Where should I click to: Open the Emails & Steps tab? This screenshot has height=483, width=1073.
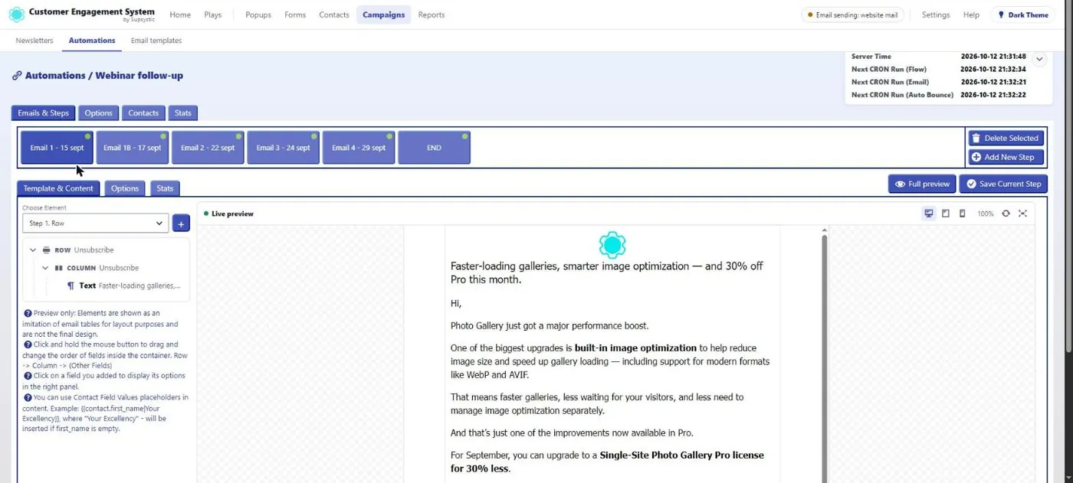pos(43,113)
